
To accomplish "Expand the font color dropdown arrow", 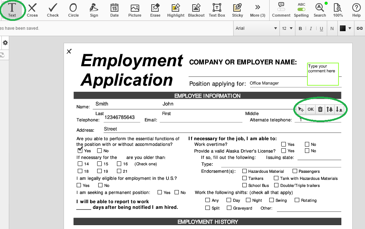I will point(350,28).
